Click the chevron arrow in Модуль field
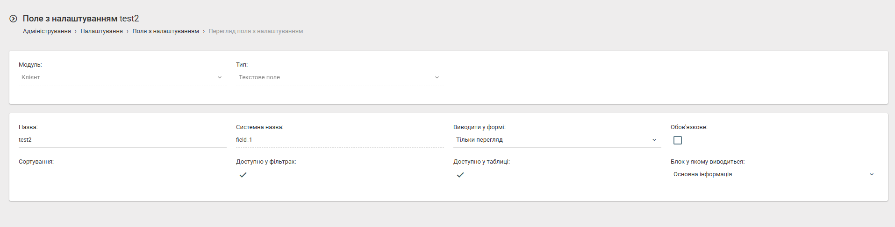The height and width of the screenshot is (227, 895). tap(220, 77)
